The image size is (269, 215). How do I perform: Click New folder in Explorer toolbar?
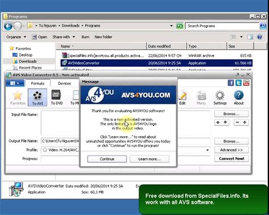click(x=103, y=37)
